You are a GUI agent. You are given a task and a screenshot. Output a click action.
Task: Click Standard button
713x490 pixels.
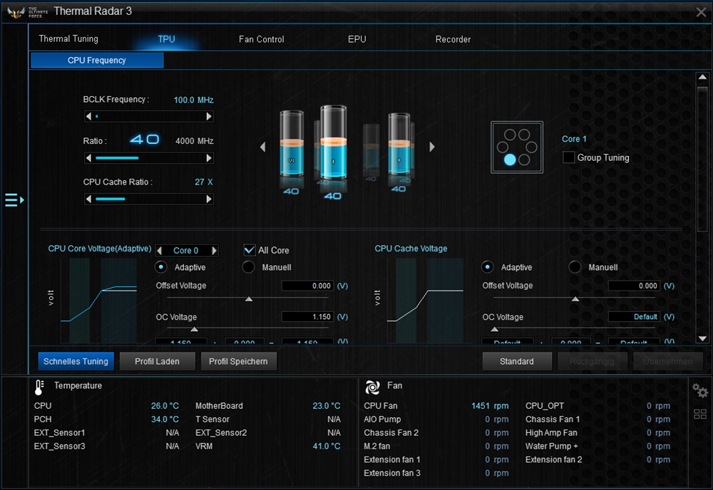(x=516, y=361)
